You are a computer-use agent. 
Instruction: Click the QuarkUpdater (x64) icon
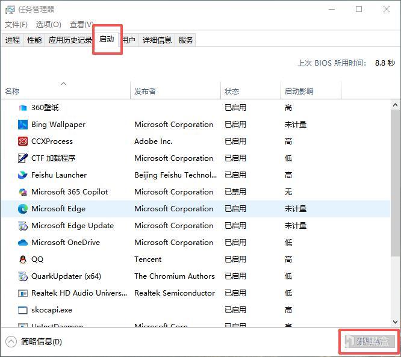[23, 276]
